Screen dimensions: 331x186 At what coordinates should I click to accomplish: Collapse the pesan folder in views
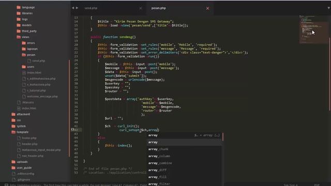click(24, 55)
